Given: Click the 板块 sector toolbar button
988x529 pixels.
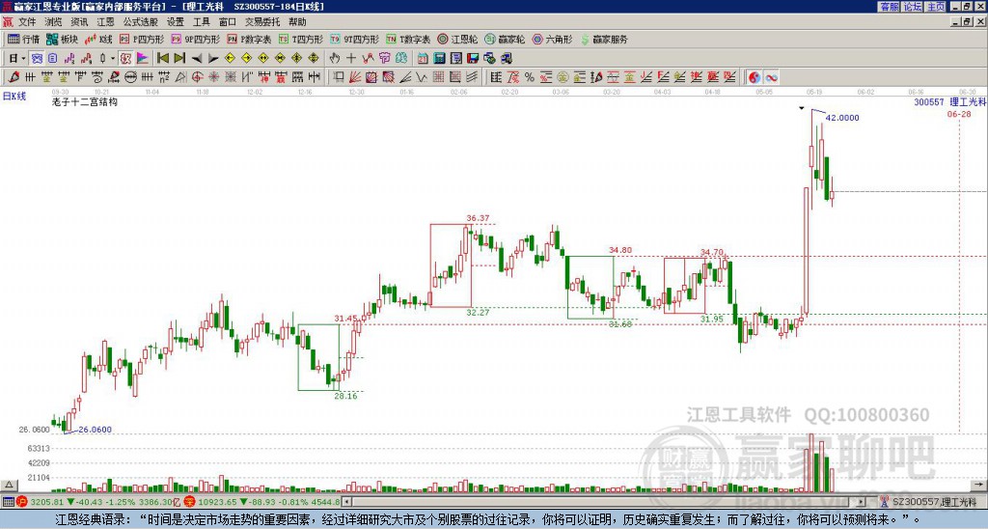Looking at the screenshot, I should (x=62, y=39).
